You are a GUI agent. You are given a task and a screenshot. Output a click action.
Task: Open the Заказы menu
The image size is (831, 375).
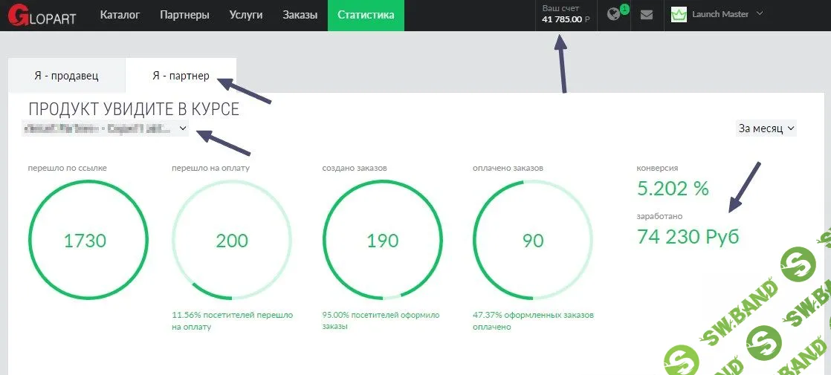(300, 15)
